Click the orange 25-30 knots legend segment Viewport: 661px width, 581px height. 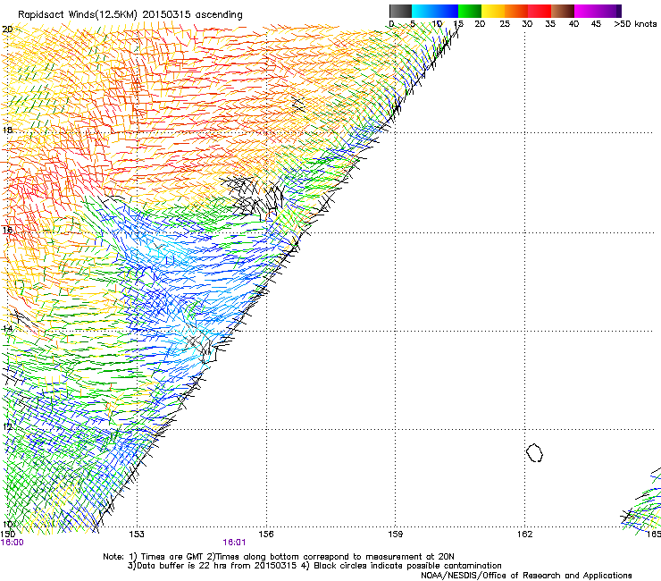[516, 11]
